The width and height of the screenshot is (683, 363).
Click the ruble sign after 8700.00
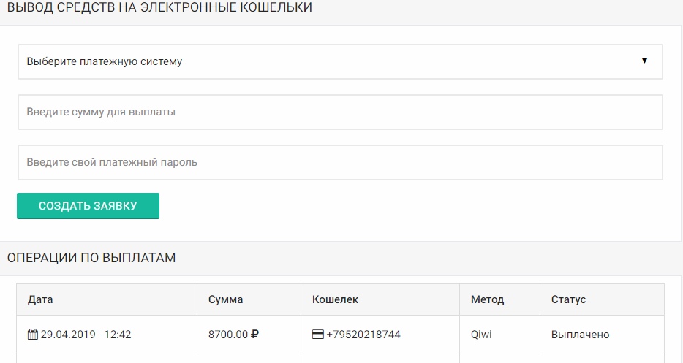click(255, 335)
